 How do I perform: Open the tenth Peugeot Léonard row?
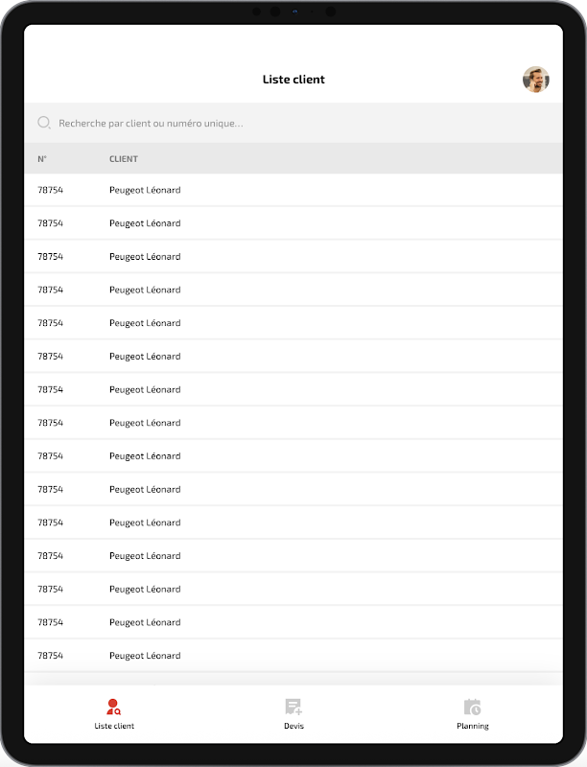tap(293, 489)
